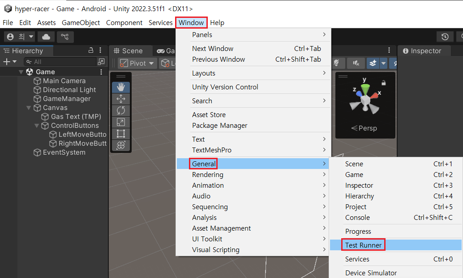This screenshot has height=278, width=463.
Task: Open the Asset Store entry
Action: tap(253, 115)
